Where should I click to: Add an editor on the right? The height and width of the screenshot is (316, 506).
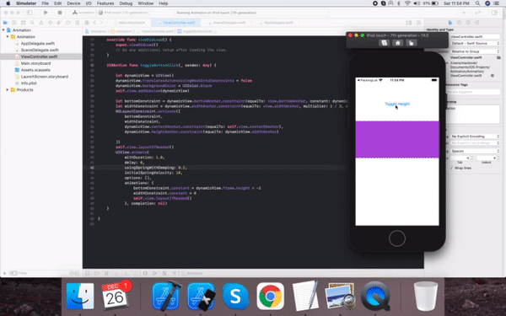(419, 23)
